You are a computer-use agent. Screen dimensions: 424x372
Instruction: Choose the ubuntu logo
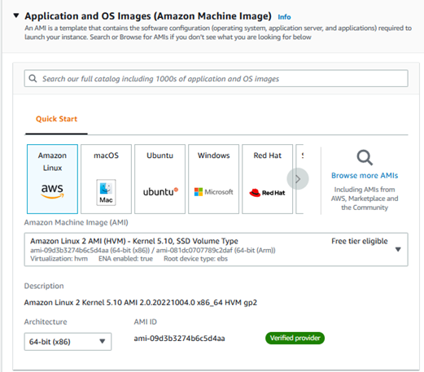[x=160, y=192]
